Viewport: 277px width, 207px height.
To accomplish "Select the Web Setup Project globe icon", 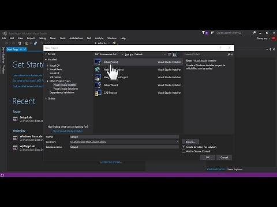I will (98, 70).
